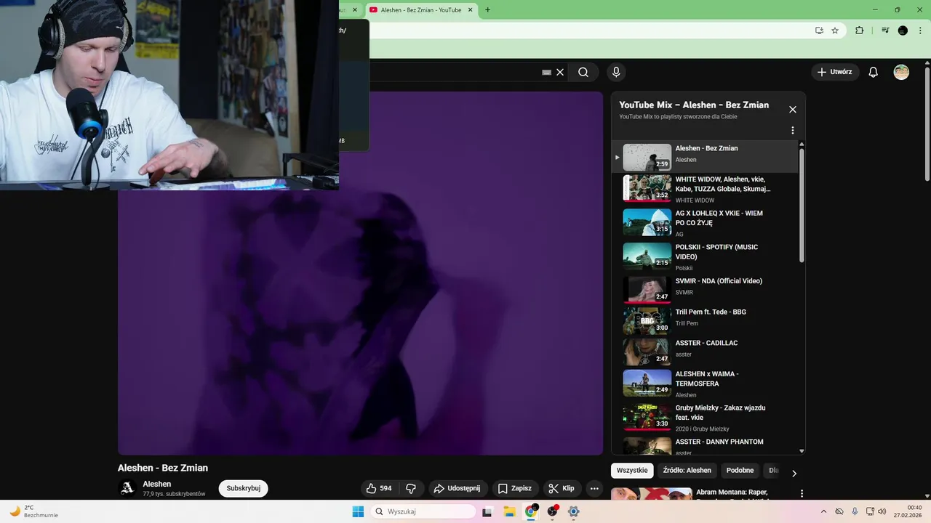Open Chrome three-dot menu
The height and width of the screenshot is (523, 931).
(920, 31)
